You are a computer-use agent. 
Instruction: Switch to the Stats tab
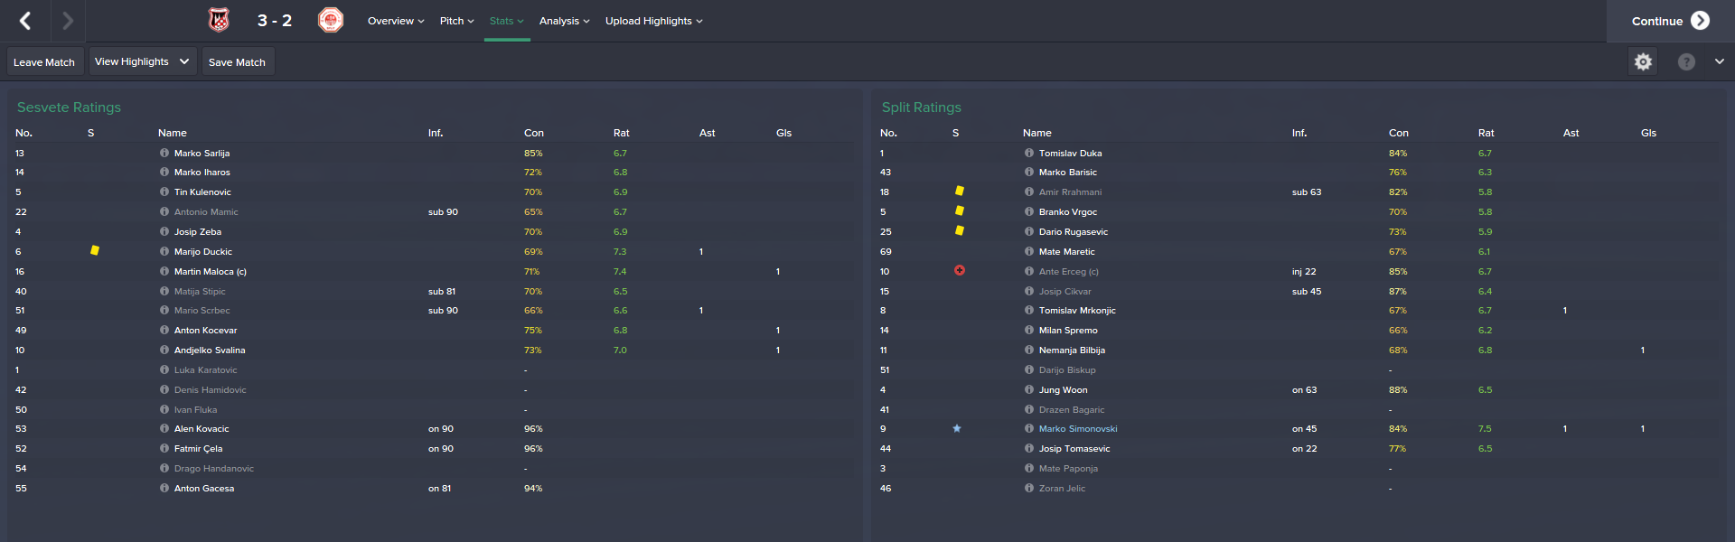506,21
